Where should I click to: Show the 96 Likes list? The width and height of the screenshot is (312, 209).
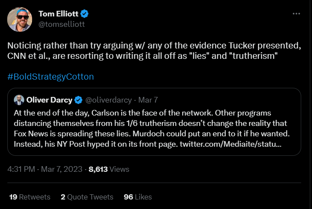[138, 197]
